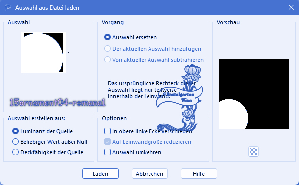Close the Auswahl aus Datei laden dialog

[291, 7]
